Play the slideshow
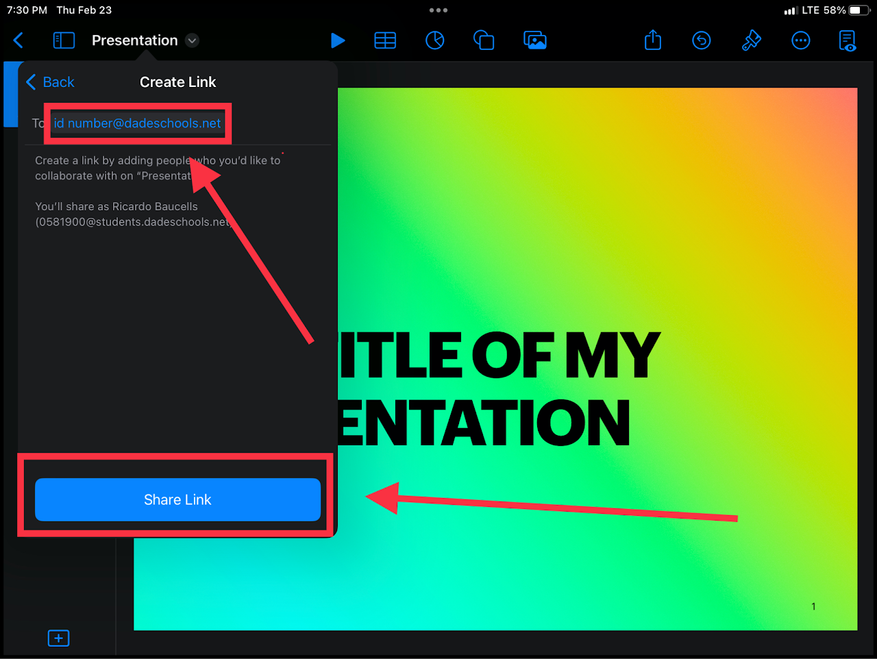Image resolution: width=877 pixels, height=659 pixels. click(x=338, y=40)
